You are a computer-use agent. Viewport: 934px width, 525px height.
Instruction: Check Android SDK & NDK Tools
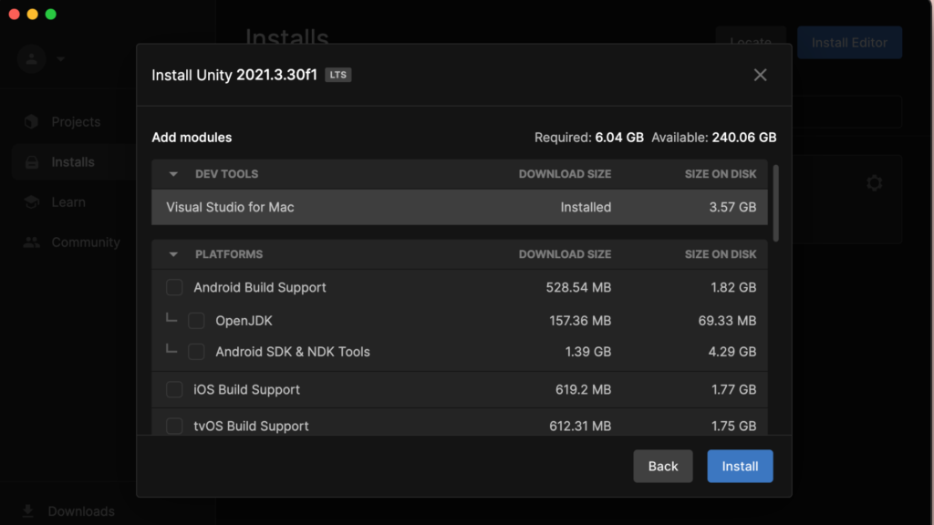[196, 352]
